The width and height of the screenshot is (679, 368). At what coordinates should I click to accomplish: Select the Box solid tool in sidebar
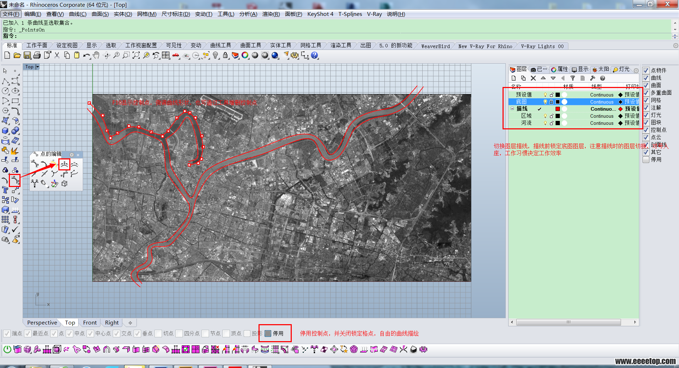click(5, 130)
